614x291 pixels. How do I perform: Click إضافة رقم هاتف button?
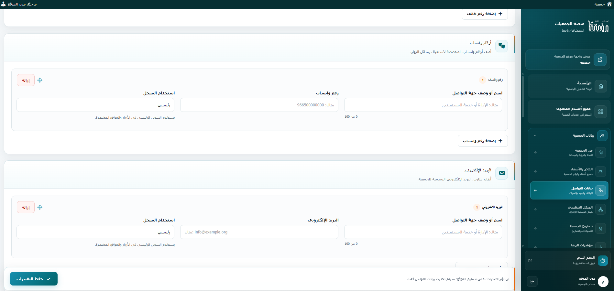click(x=485, y=14)
